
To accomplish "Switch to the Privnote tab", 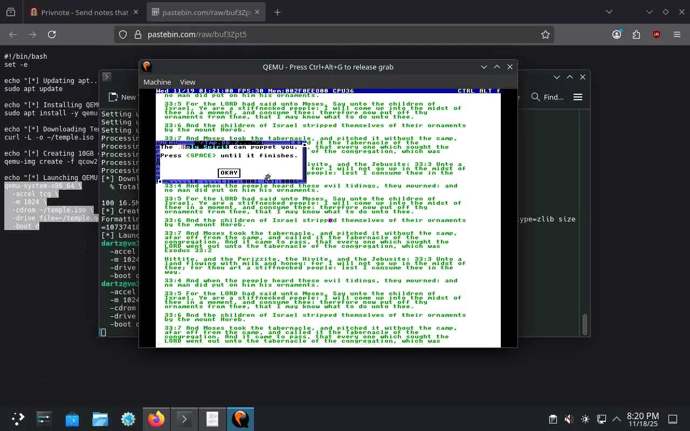I will pyautogui.click(x=84, y=12).
